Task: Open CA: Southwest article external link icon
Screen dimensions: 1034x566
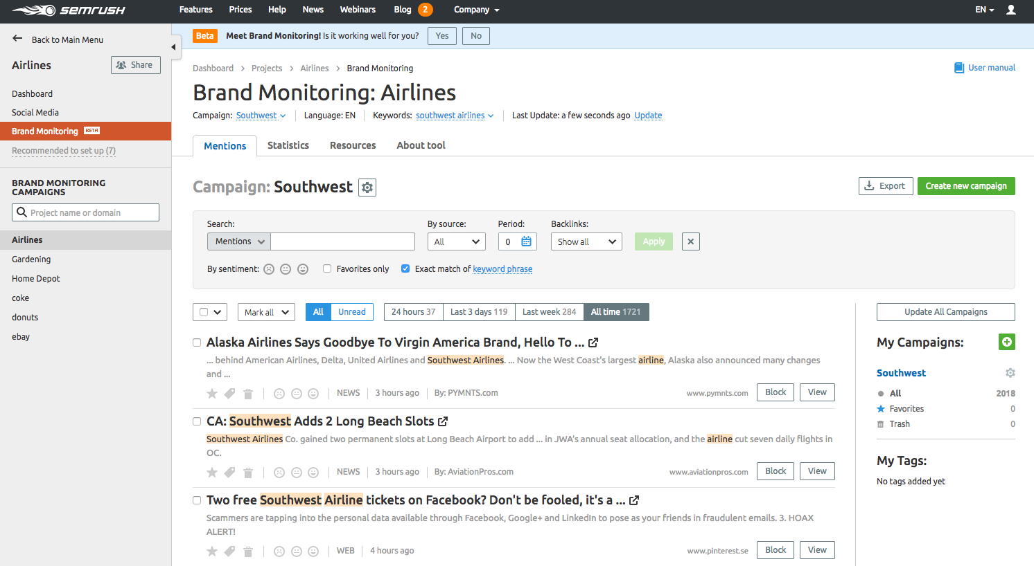Action: (443, 421)
